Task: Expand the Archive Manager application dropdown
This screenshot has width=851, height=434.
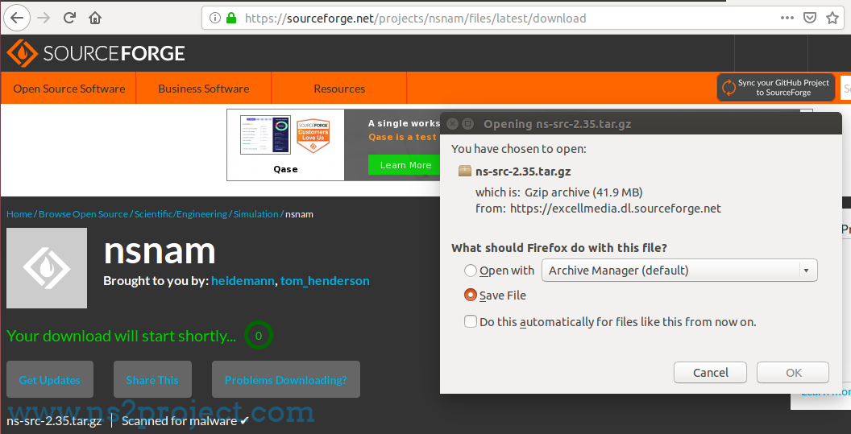Action: pos(679,271)
